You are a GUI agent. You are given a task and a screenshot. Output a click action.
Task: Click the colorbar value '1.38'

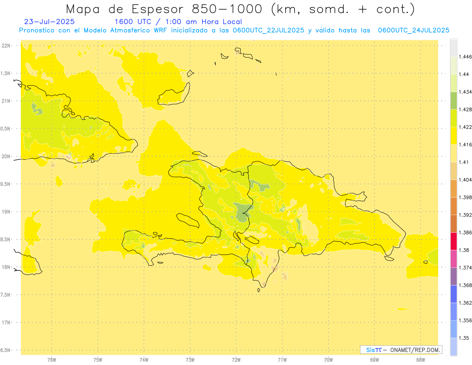pyautogui.click(x=465, y=250)
